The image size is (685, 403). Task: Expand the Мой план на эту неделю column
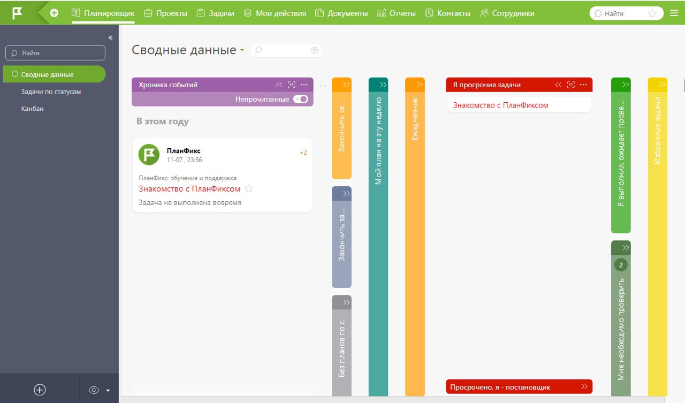click(x=383, y=85)
